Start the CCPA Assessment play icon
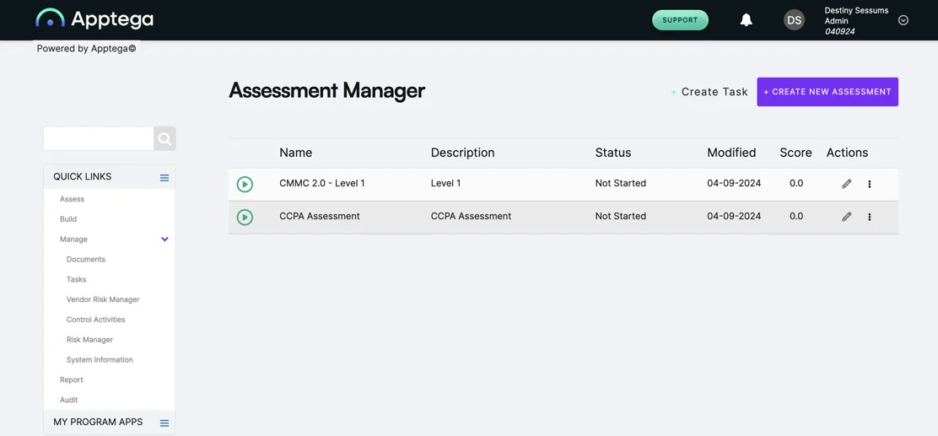The image size is (938, 436). [x=245, y=217]
